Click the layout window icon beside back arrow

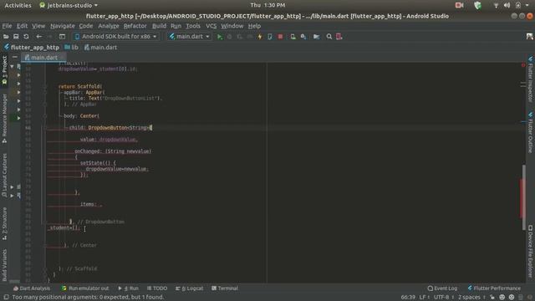click(62, 37)
